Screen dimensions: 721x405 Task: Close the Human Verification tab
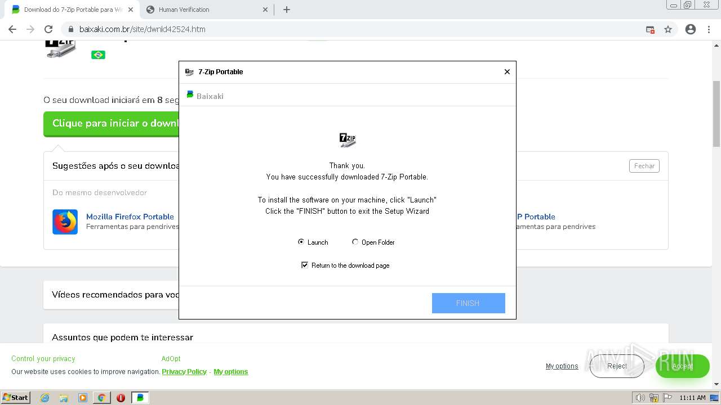pos(266,10)
